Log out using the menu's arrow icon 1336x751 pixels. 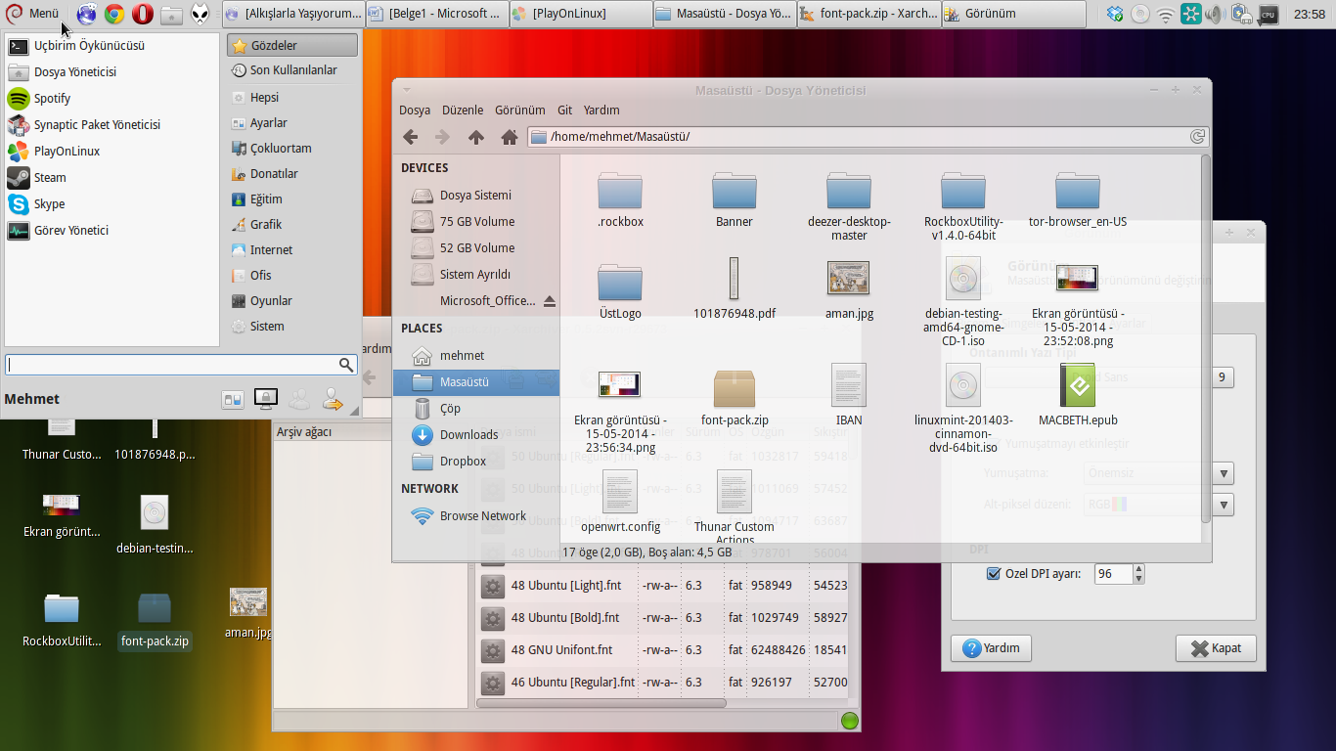coord(333,399)
